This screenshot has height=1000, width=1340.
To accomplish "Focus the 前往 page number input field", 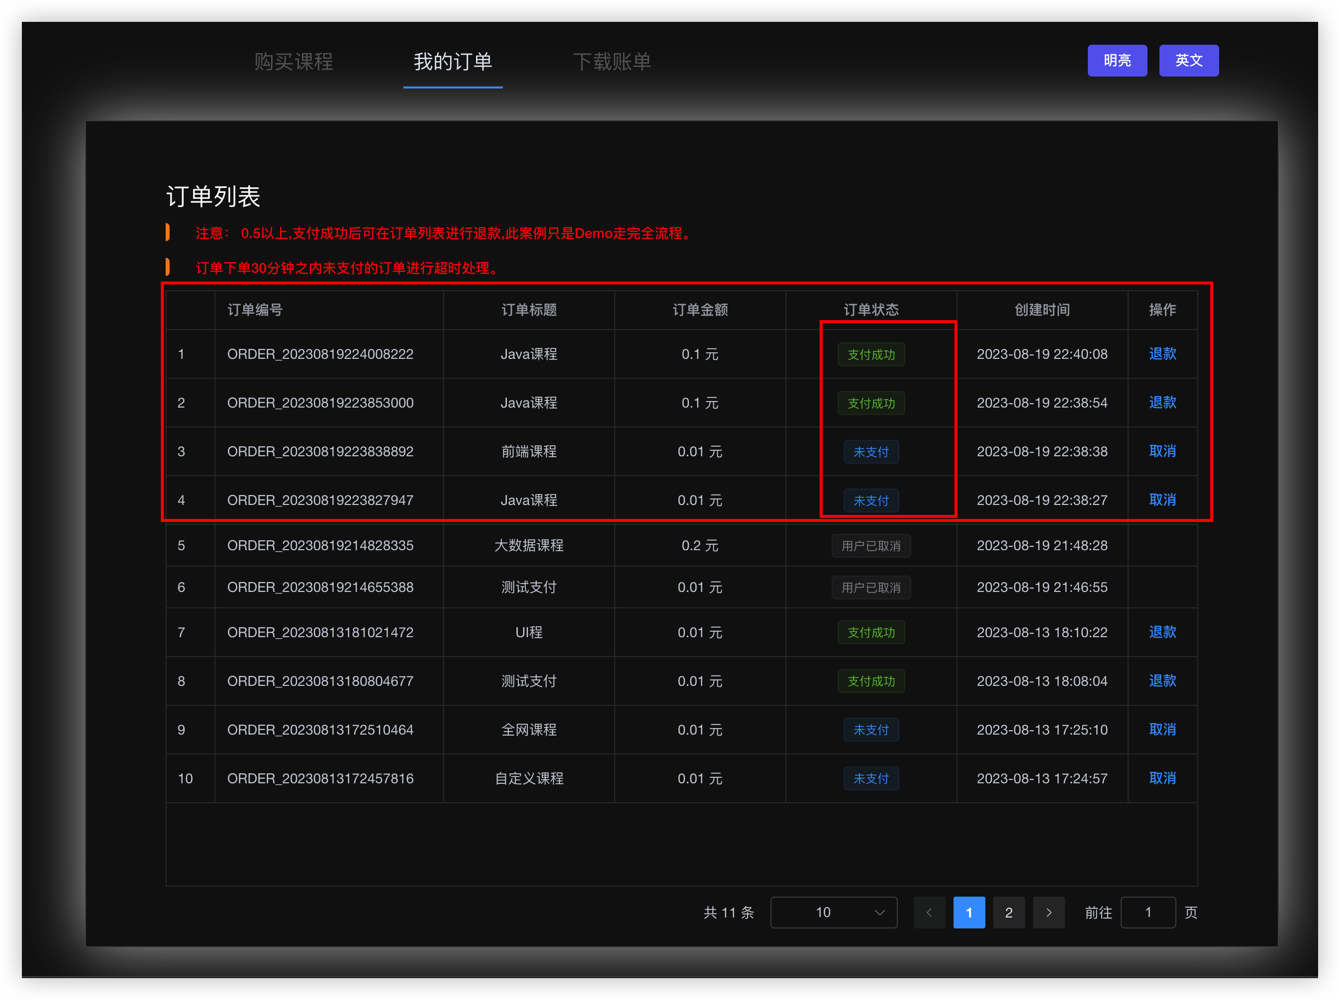I will [x=1148, y=912].
